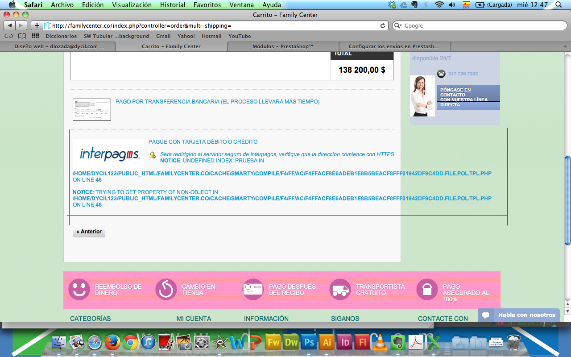The image size is (571, 357).
Task: Open the Diccionarios bookmark folder
Action: tap(61, 36)
